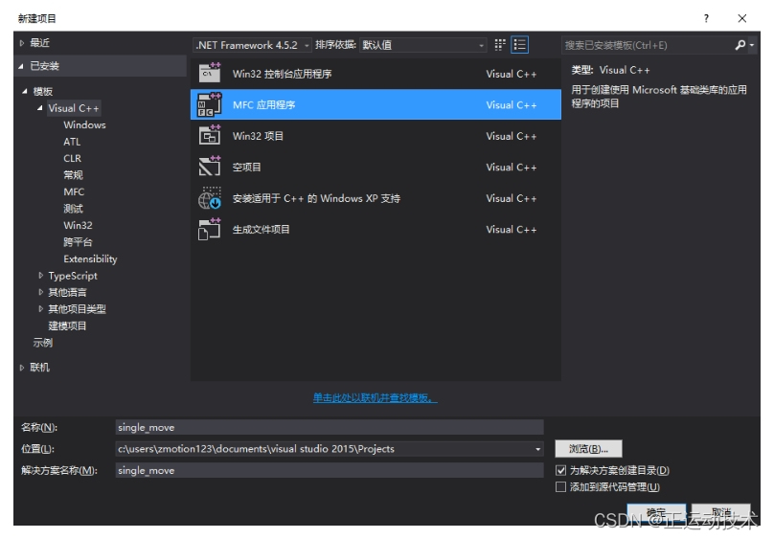Image resolution: width=774 pixels, height=539 pixels.
Task: Click the 搜索已安装模板 search box
Action: click(648, 45)
